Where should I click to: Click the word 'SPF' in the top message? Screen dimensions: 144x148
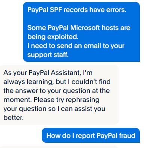click(56, 10)
